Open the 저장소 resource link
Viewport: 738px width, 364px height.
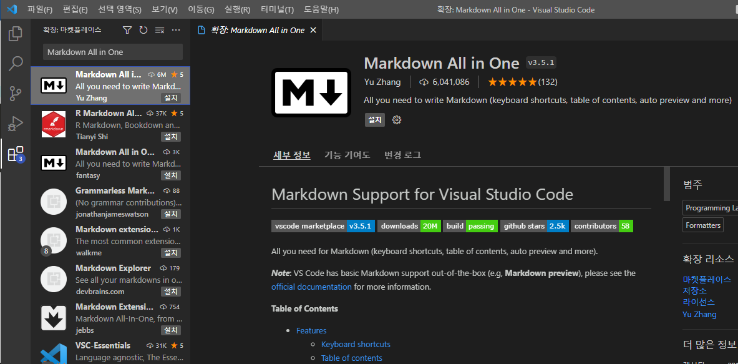tap(695, 291)
